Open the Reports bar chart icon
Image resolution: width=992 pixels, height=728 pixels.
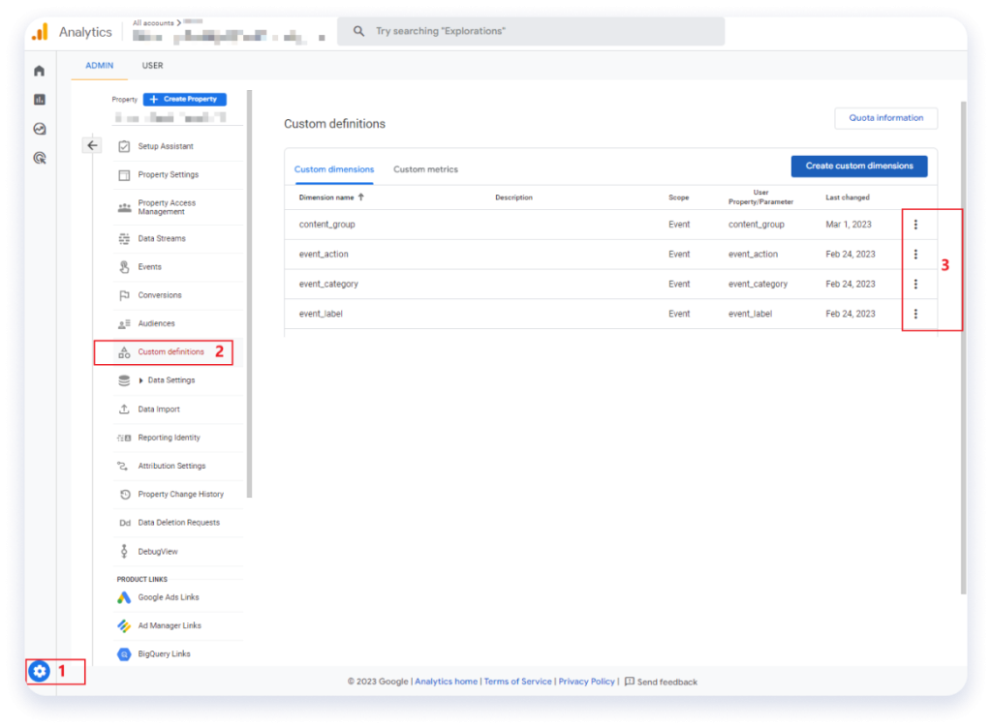39,100
